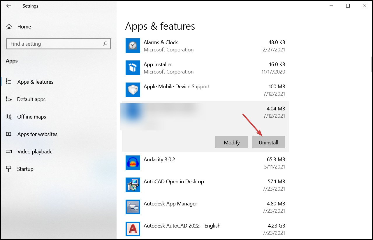The image size is (373, 240).
Task: Click the search magnifier icon
Action: click(x=105, y=44)
